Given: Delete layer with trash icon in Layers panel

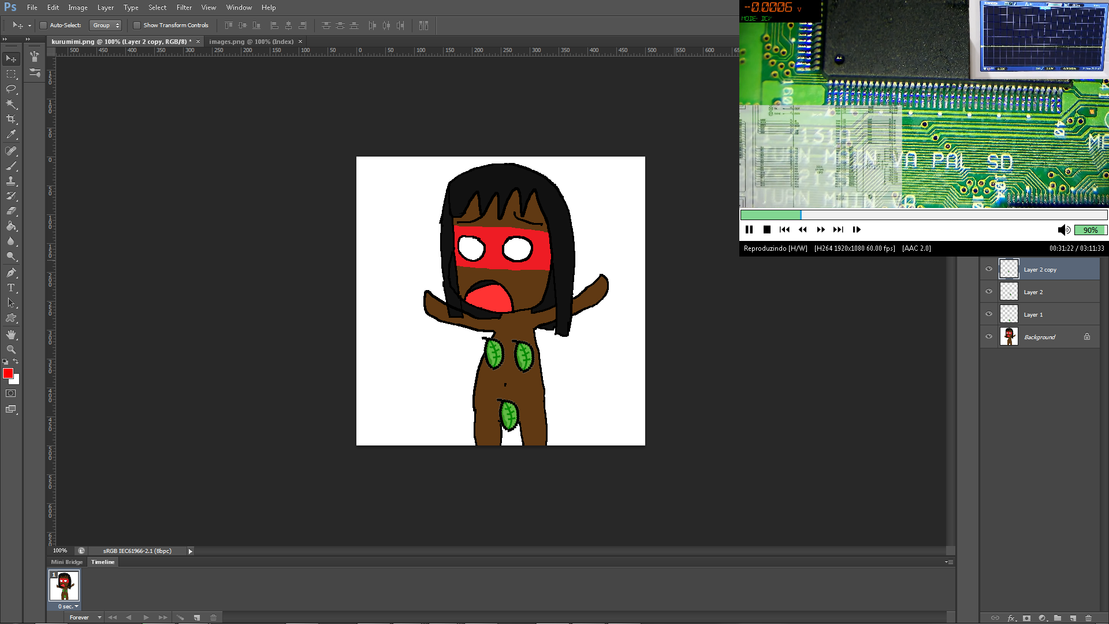Looking at the screenshot, I should click(x=1088, y=618).
